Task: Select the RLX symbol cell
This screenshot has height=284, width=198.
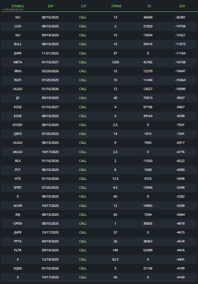Action: pos(18,161)
